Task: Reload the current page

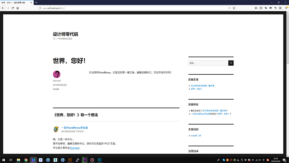Action: 13,8
